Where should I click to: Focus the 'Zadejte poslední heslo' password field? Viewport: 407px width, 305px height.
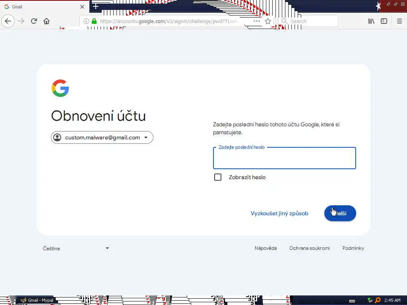(x=285, y=158)
